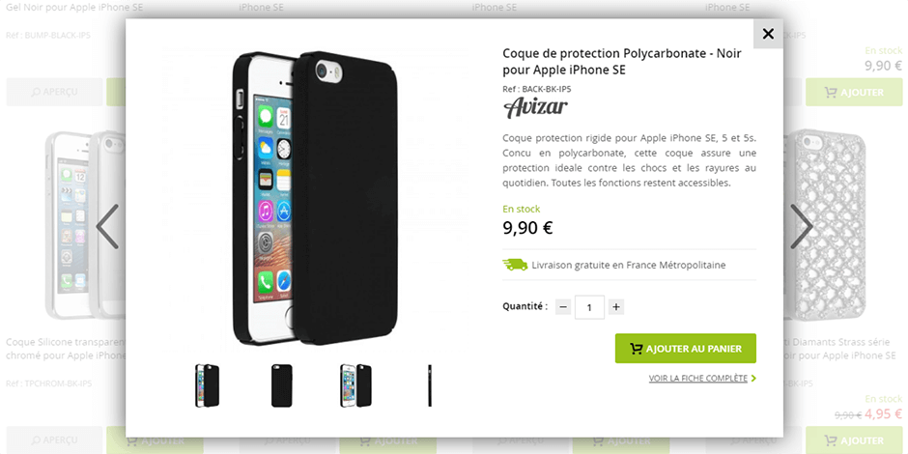908x454 pixels.
Task: Click green arrow next to fiche complète
Action: tap(753, 379)
